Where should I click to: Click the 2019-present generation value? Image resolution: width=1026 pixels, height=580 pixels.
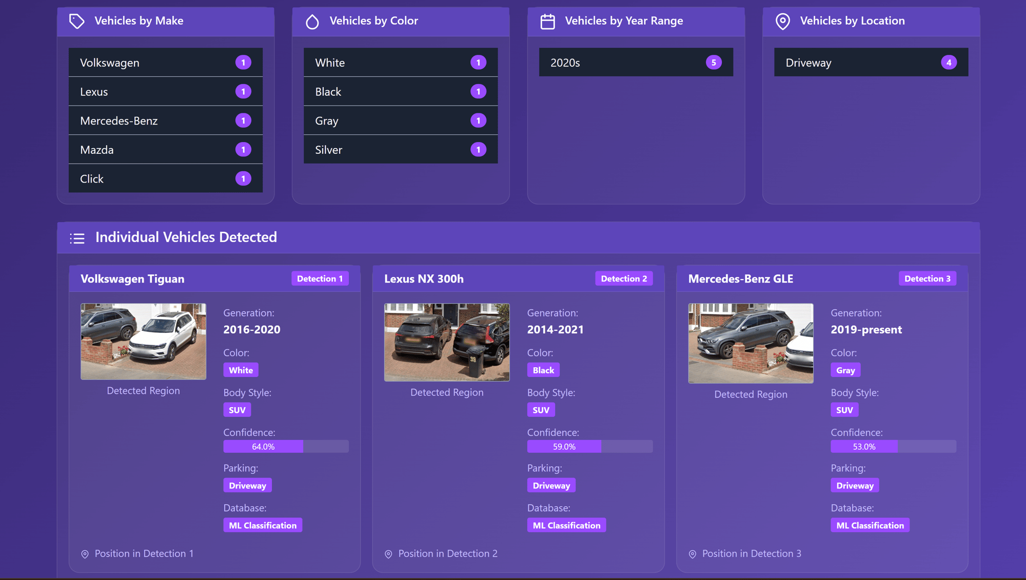pyautogui.click(x=866, y=330)
